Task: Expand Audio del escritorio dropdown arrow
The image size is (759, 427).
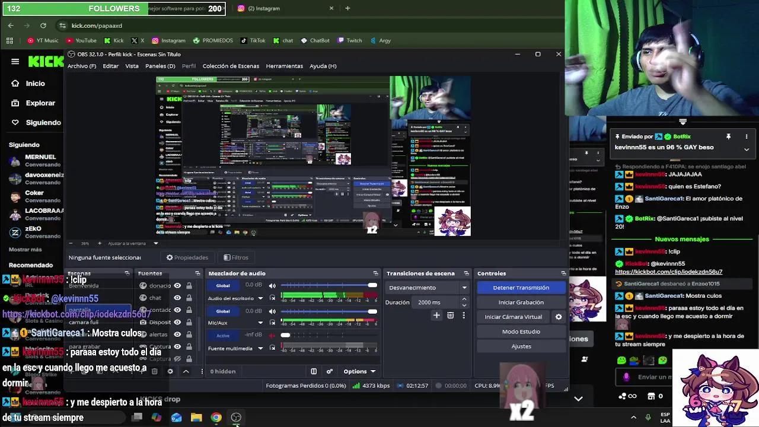Action: tap(260, 298)
